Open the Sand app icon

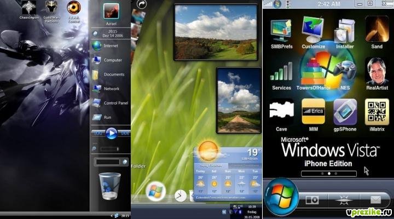tap(376, 33)
